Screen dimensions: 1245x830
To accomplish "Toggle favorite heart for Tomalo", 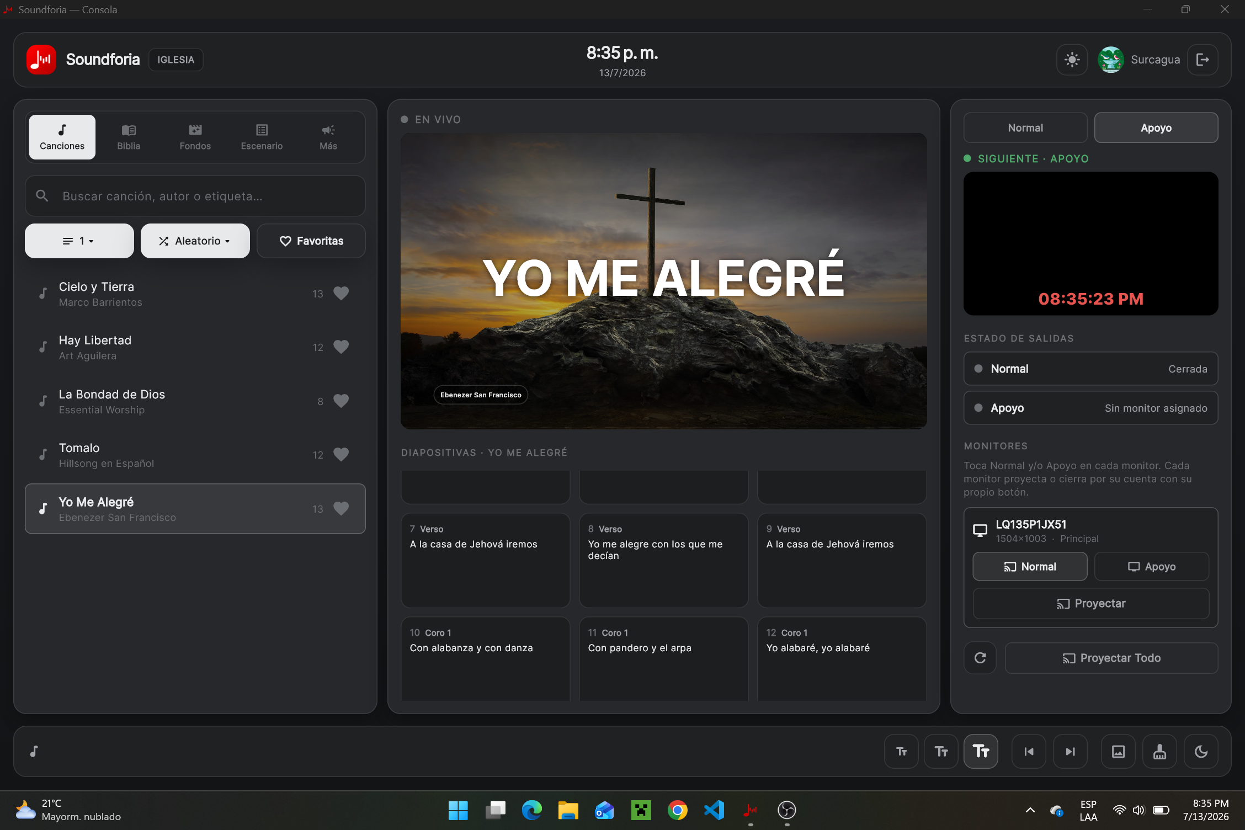I will 341,455.
